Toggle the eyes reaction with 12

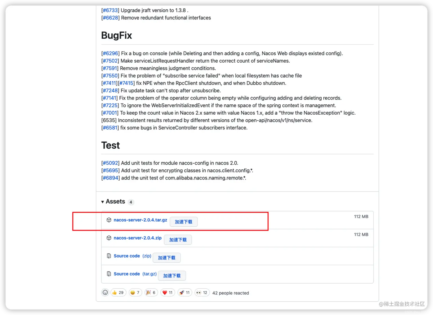(202, 292)
